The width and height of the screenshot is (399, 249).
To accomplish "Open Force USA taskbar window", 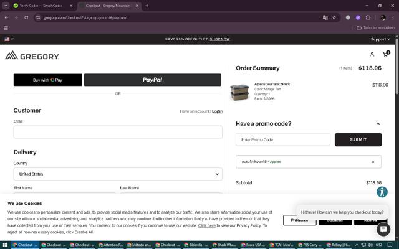I will (252, 245).
